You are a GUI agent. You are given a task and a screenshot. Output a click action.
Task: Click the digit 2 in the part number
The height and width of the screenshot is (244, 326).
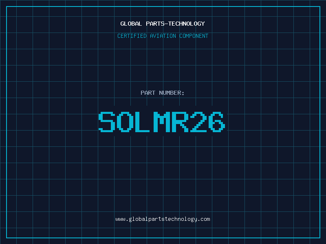point(198,122)
